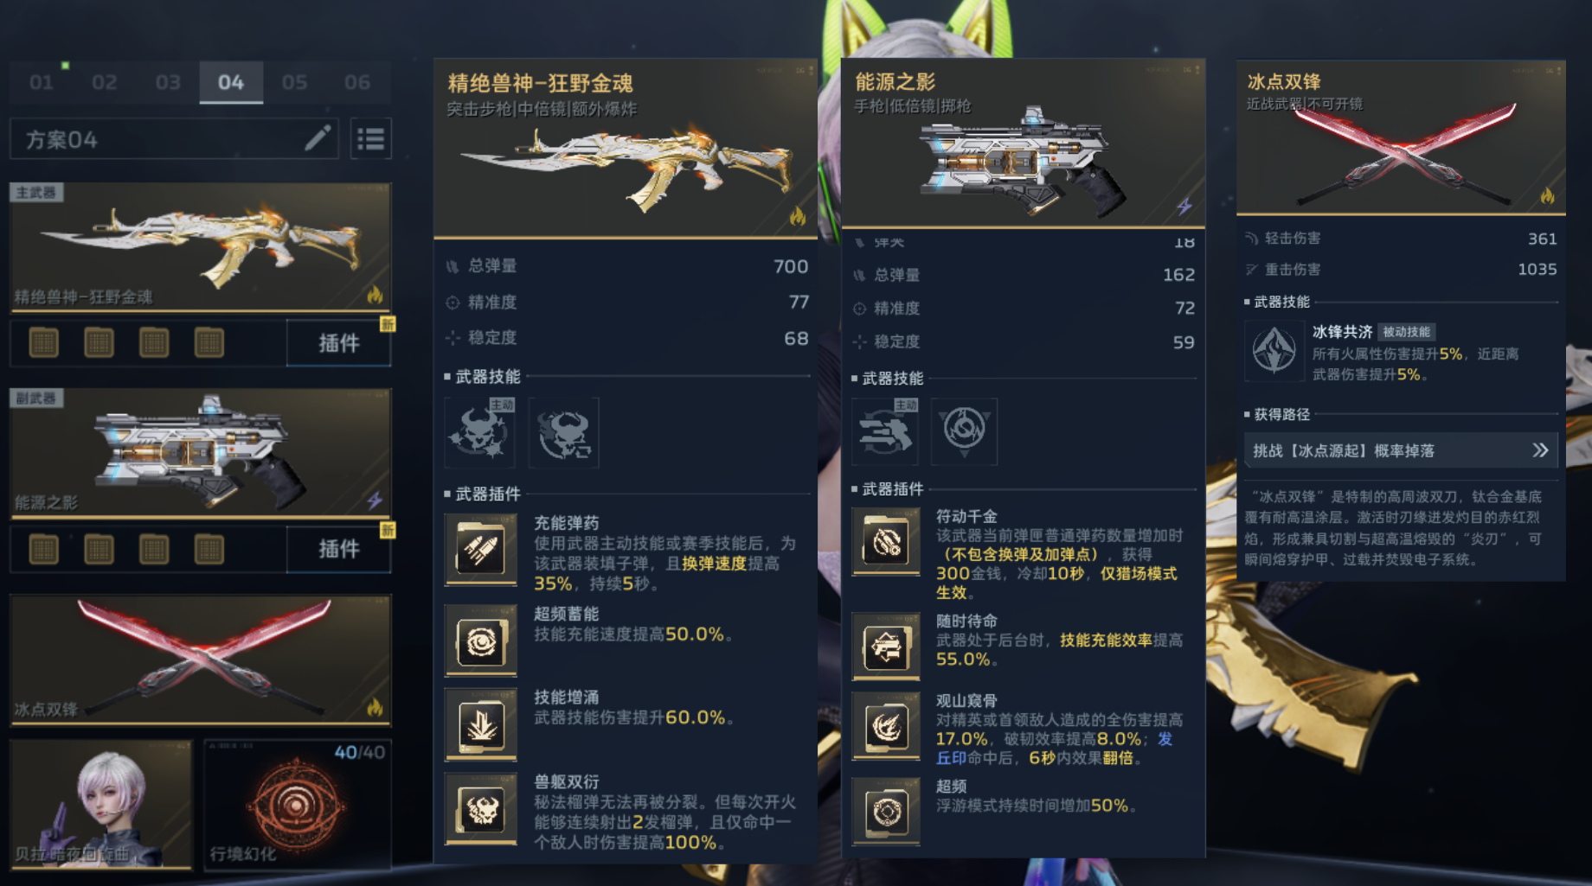Click the first active skill of 能源之影
This screenshot has height=886, width=1592.
pos(885,430)
